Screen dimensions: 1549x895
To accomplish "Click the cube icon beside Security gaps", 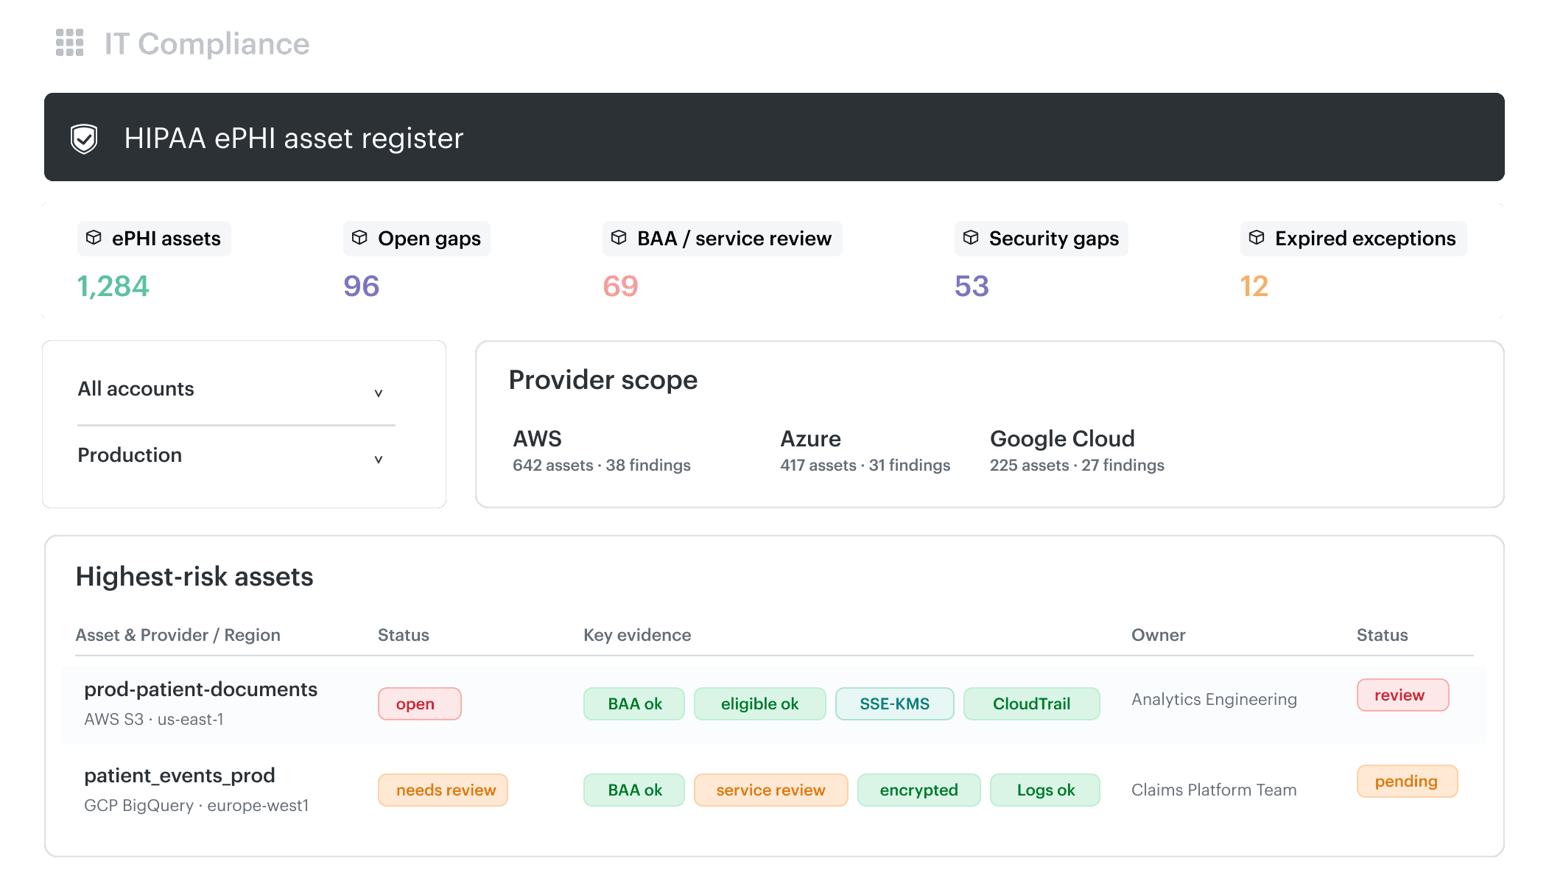I will pyautogui.click(x=971, y=237).
